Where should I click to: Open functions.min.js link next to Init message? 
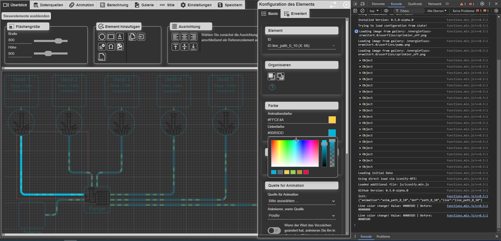(x=467, y=196)
